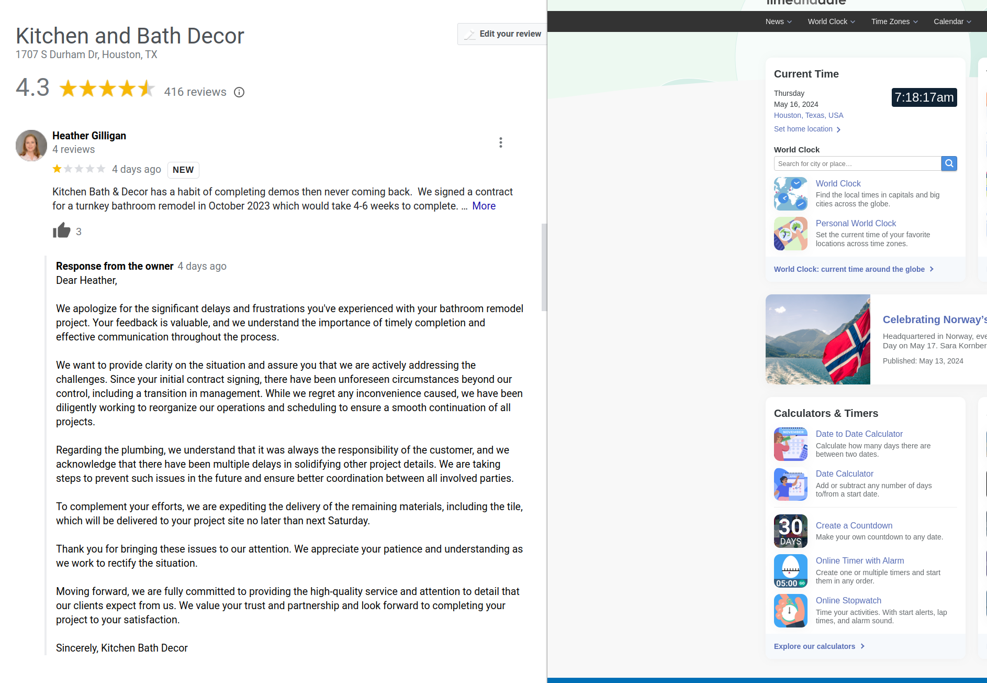Open Heather Gilligan's profile photo
Viewport: 987px width, 683px height.
31,145
